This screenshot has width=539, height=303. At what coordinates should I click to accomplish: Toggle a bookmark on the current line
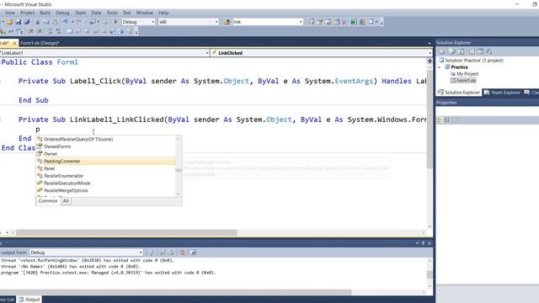tap(69, 32)
